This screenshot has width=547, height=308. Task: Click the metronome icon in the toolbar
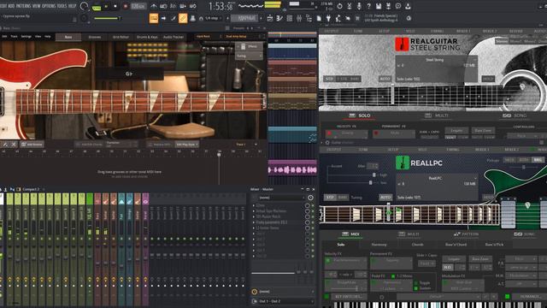tap(154, 6)
